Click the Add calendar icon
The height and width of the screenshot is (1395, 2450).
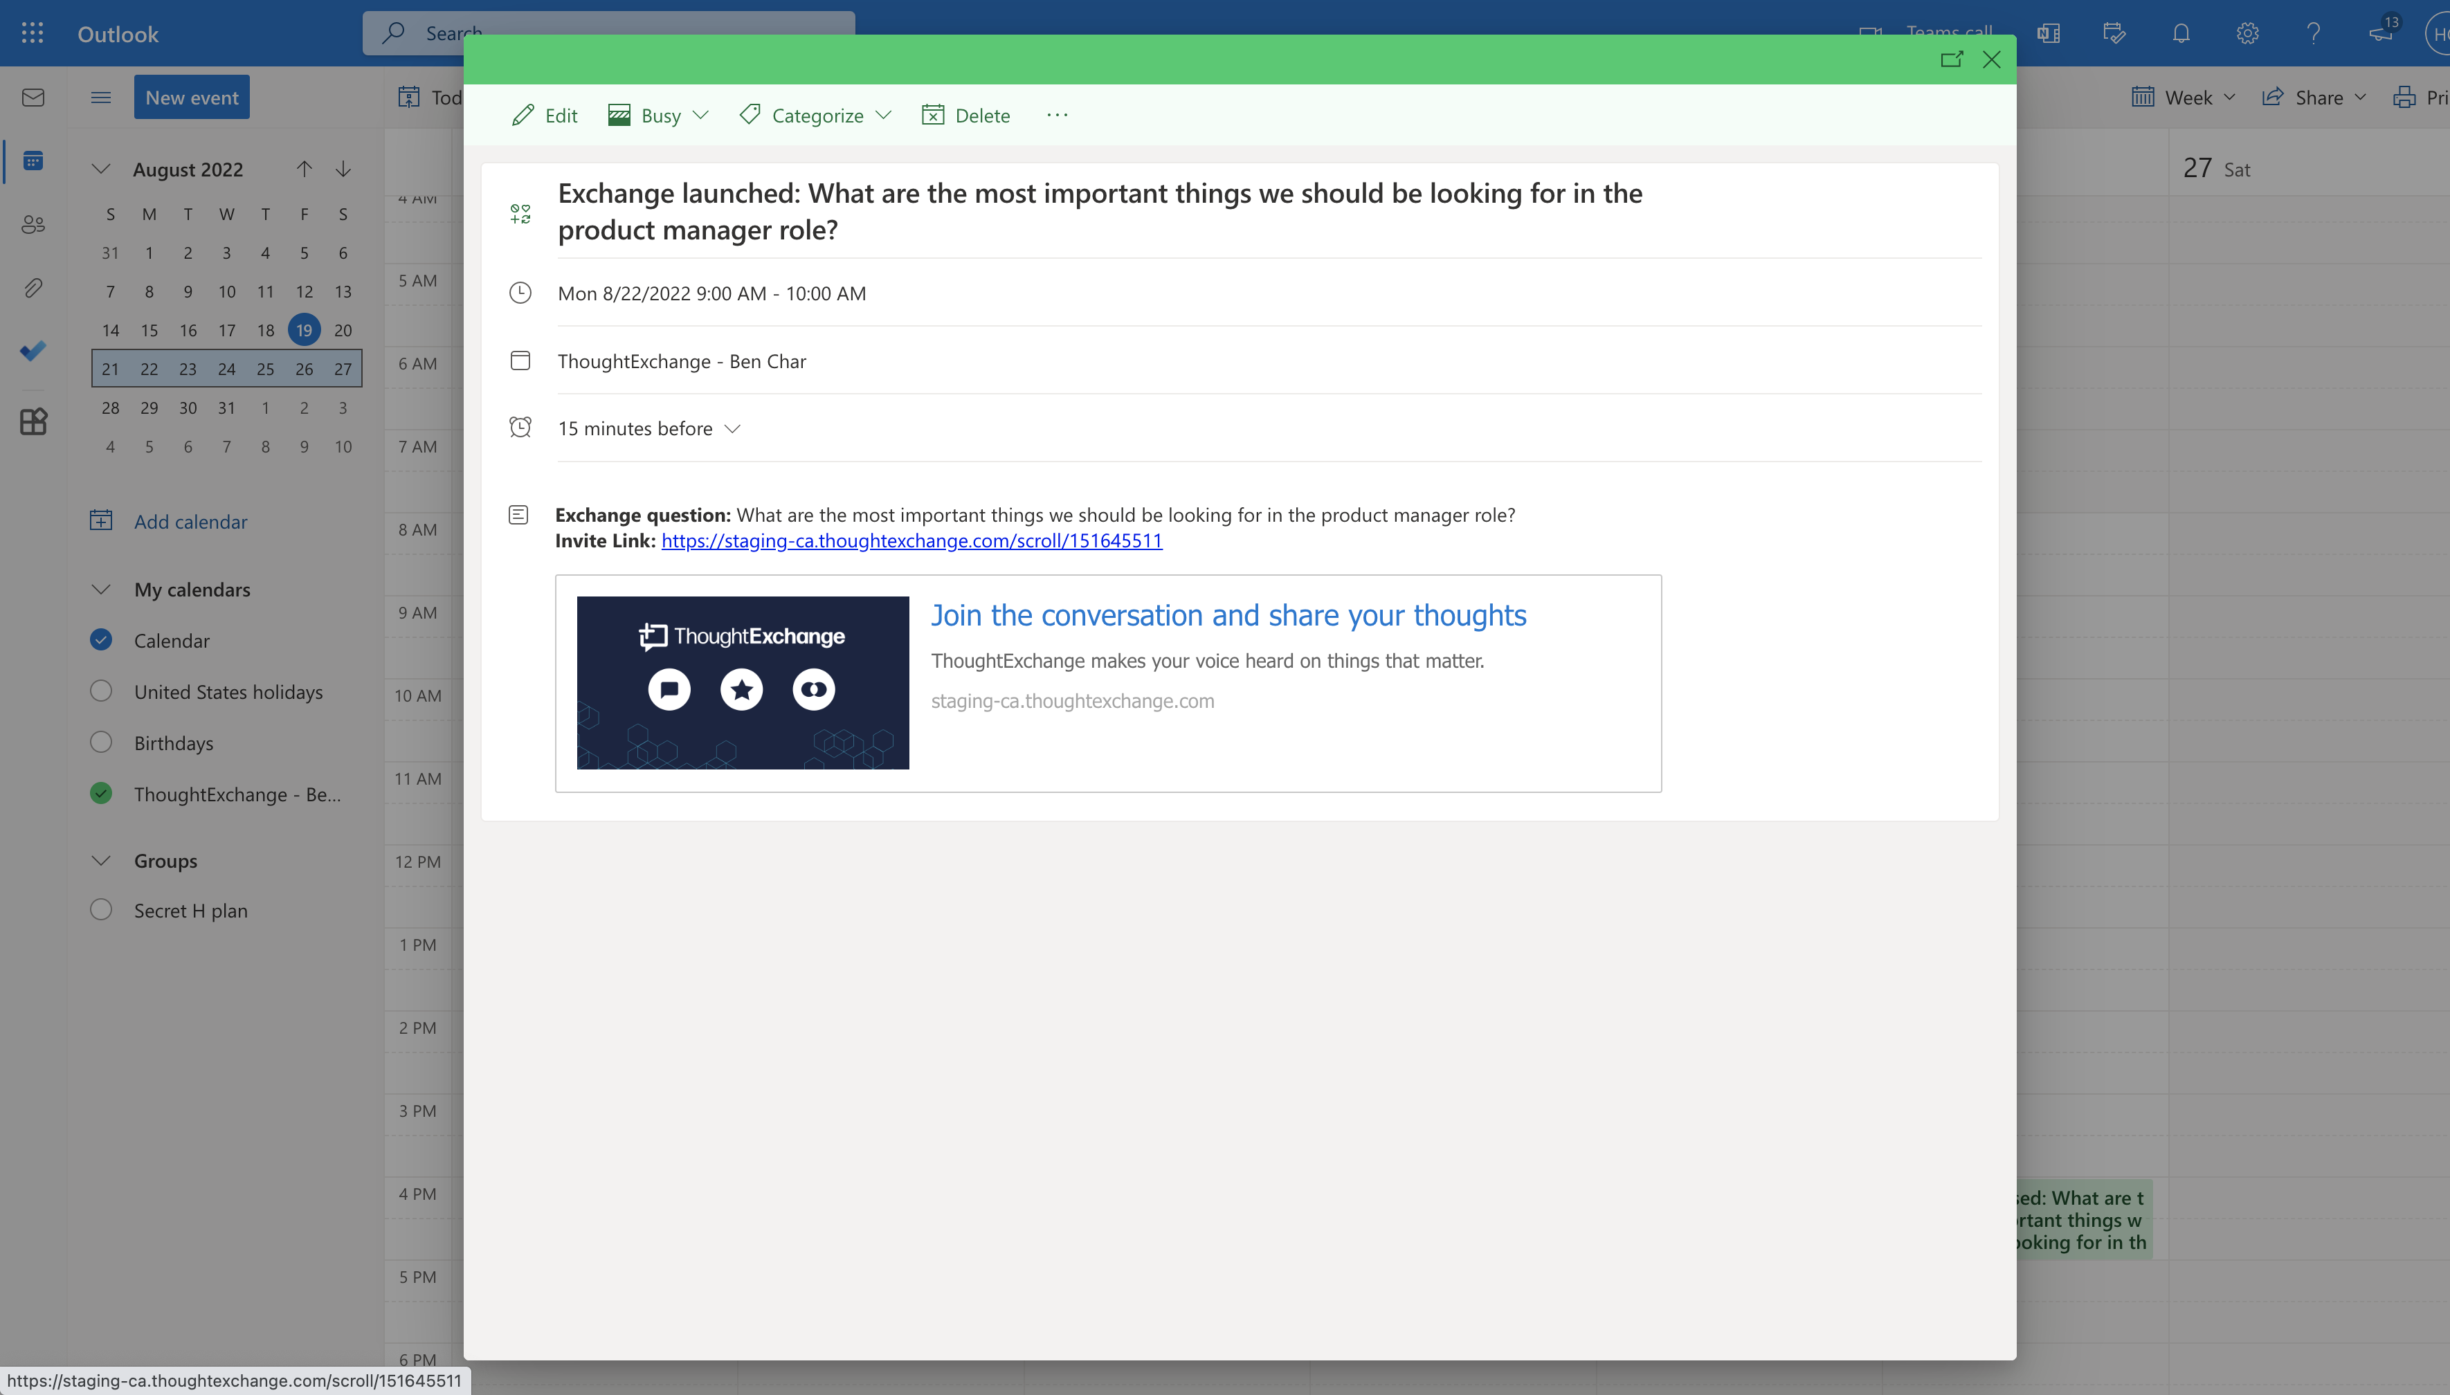pyautogui.click(x=100, y=520)
